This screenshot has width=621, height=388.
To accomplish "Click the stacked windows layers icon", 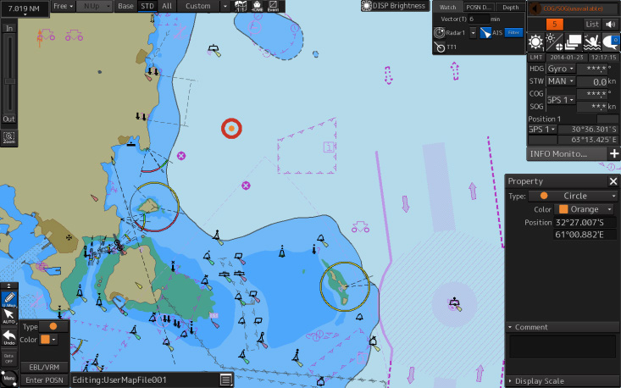I will pos(573,42).
